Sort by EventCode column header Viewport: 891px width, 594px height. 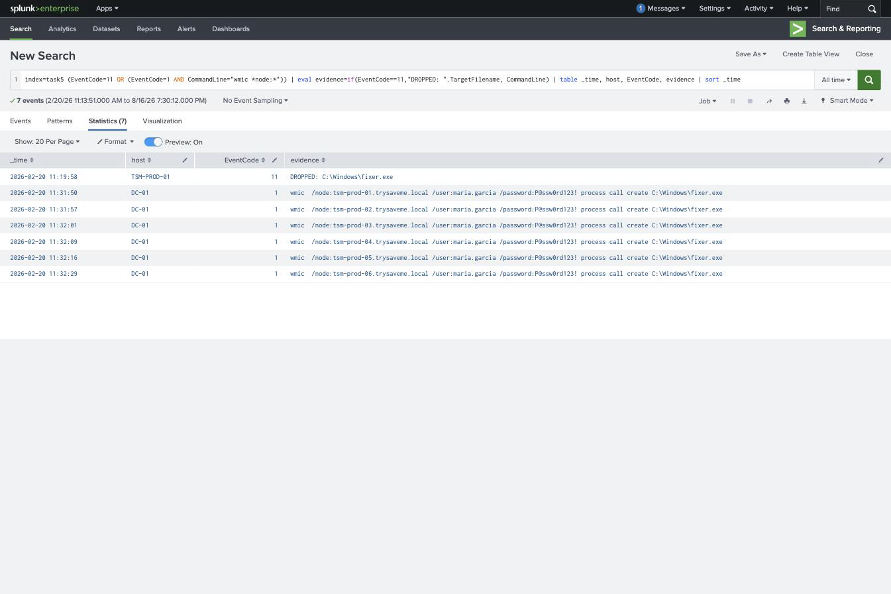tap(244, 160)
